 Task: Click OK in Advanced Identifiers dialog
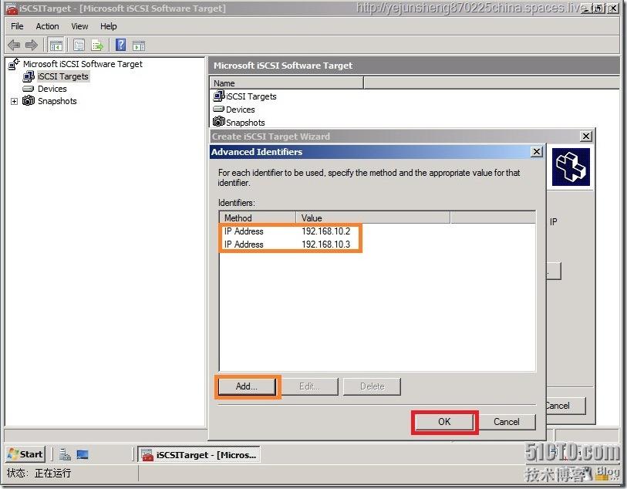click(444, 421)
